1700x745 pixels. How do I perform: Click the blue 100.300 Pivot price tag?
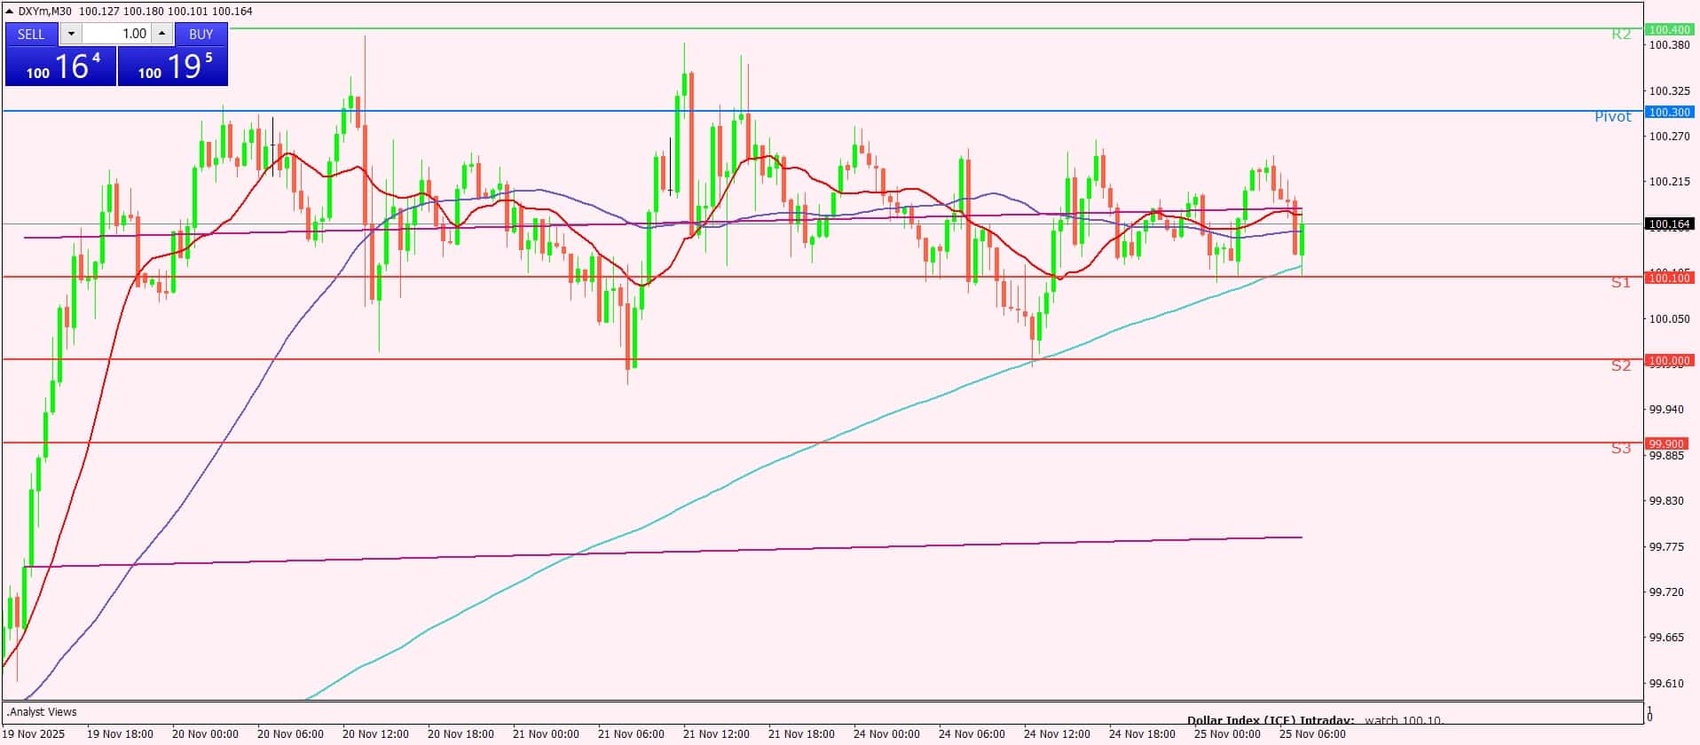coord(1669,112)
